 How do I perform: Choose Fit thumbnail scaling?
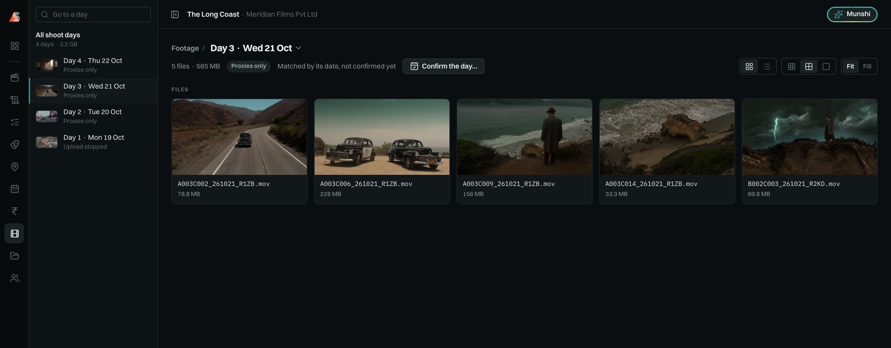[850, 66]
